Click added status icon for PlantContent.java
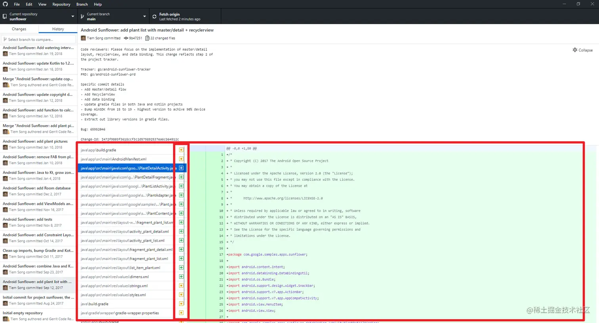599x323 pixels. [181, 213]
